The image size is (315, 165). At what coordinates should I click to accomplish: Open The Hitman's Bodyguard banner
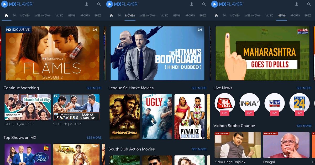pyautogui.click(x=157, y=53)
